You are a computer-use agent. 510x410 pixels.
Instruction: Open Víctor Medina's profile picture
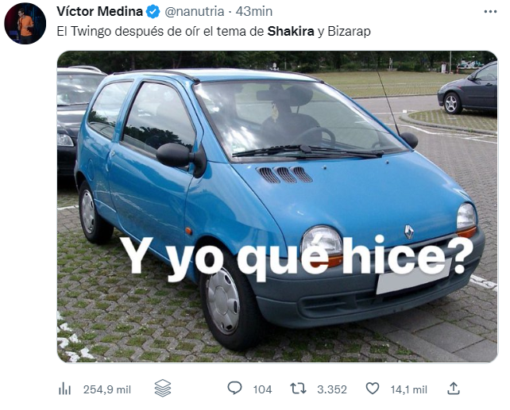pyautogui.click(x=25, y=23)
